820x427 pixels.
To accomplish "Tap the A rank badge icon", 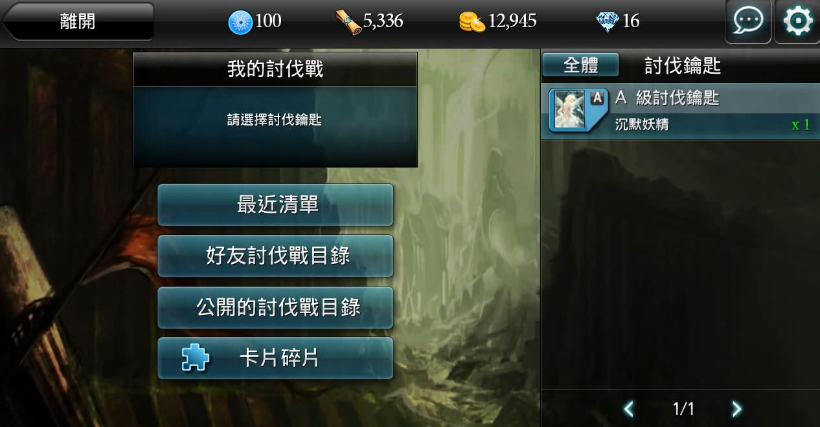I will click(x=598, y=98).
